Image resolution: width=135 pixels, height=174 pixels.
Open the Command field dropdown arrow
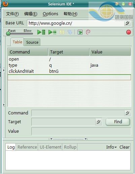(128, 113)
